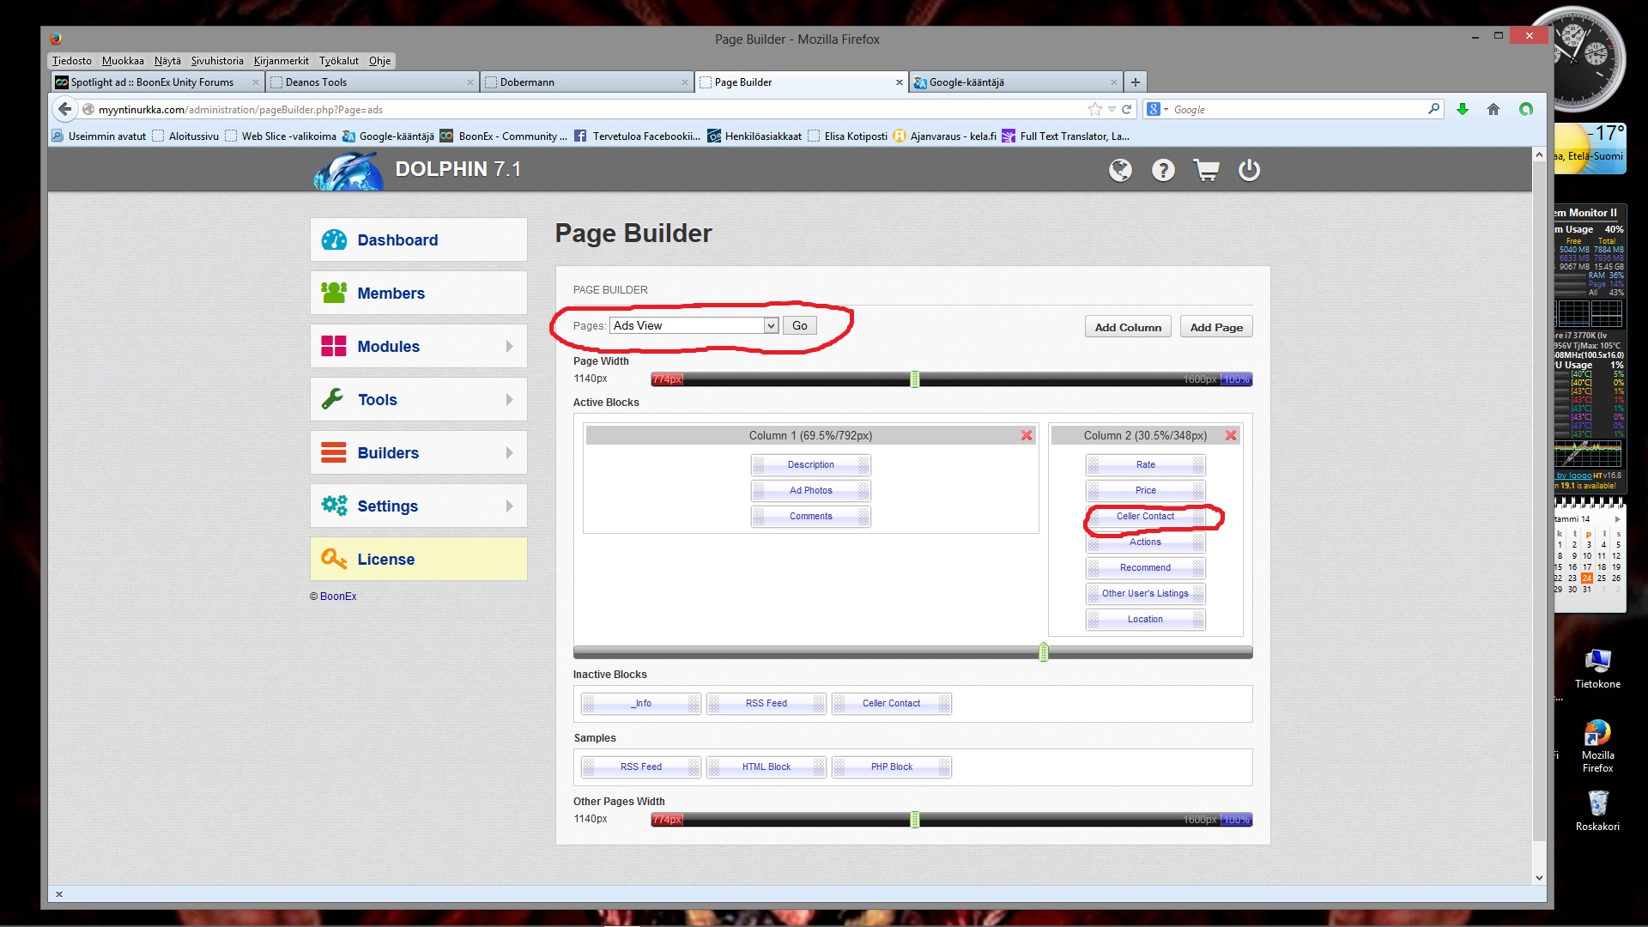Click the power logout icon

coord(1249,170)
